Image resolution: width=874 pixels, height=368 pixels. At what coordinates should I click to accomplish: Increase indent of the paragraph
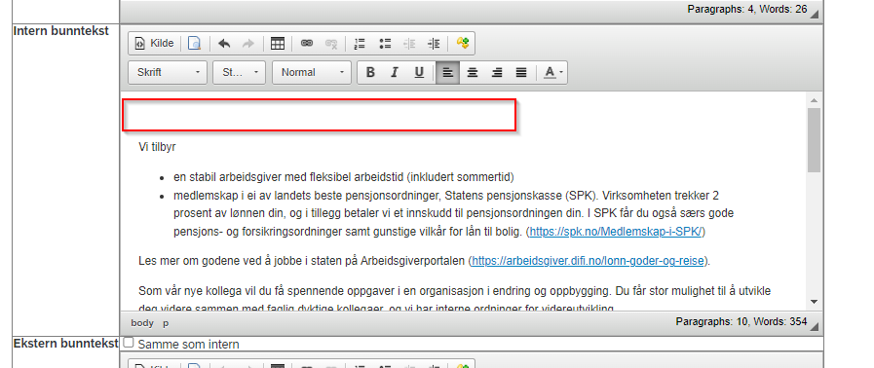(x=434, y=44)
